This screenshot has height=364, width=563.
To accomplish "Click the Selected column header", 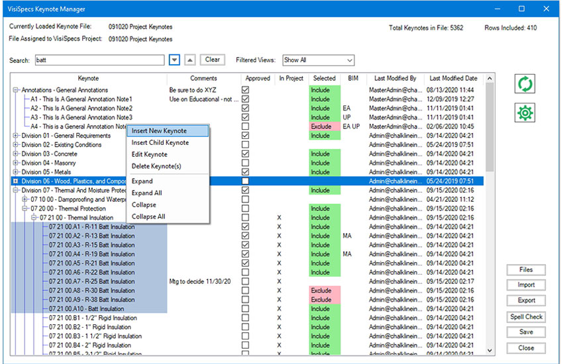I will 325,78.
